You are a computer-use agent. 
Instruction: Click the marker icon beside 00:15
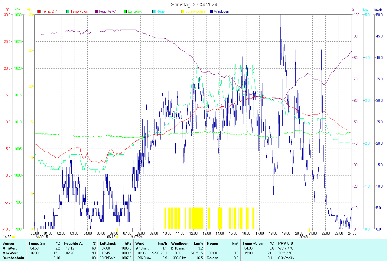[x=38, y=237]
